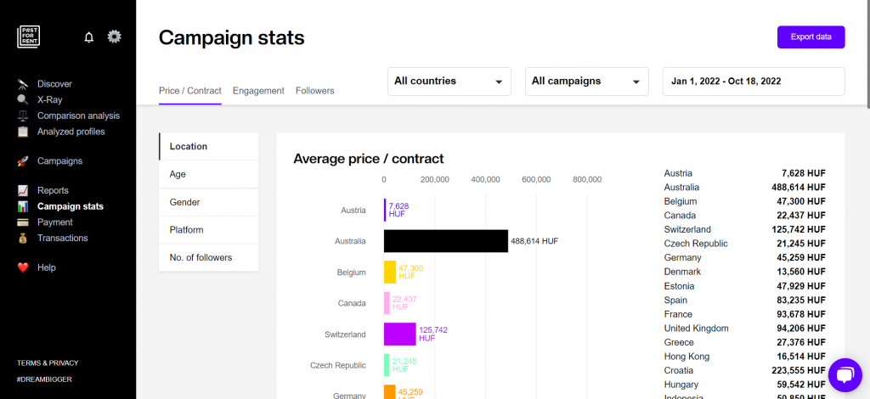Click the Campaigns rocket icon
The height and width of the screenshot is (399, 870).
[23, 161]
